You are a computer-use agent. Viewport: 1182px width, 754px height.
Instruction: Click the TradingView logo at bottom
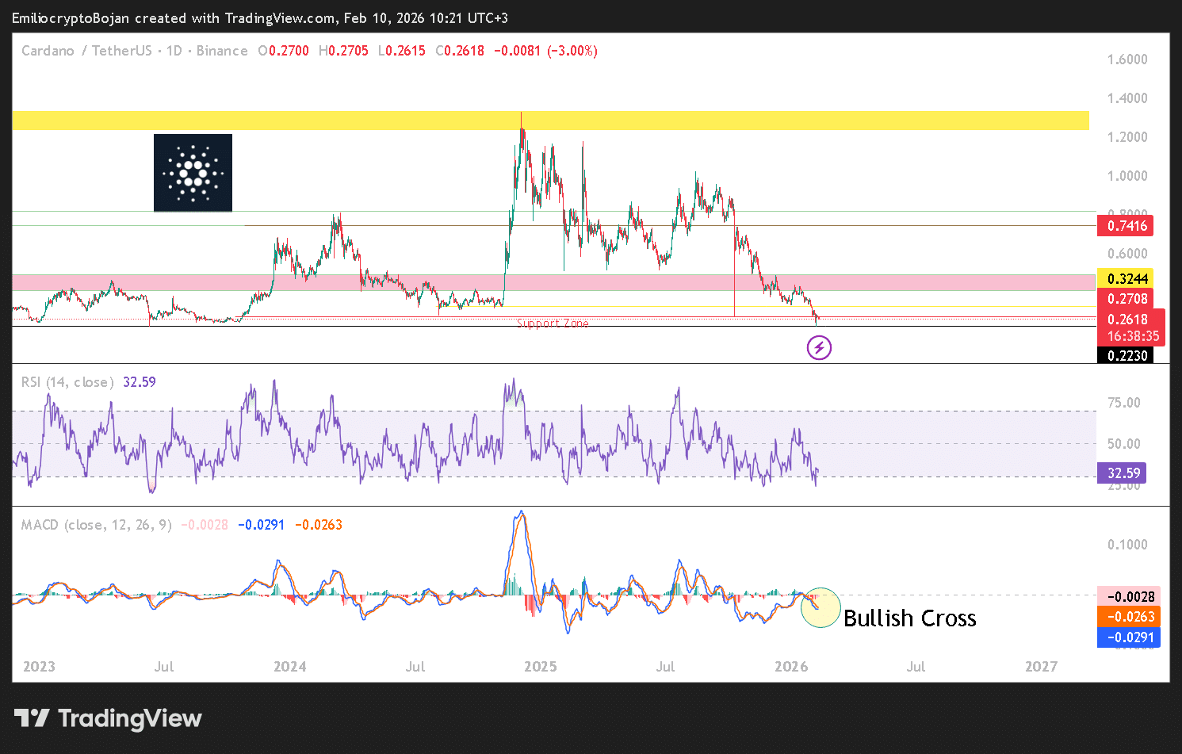coord(108,718)
